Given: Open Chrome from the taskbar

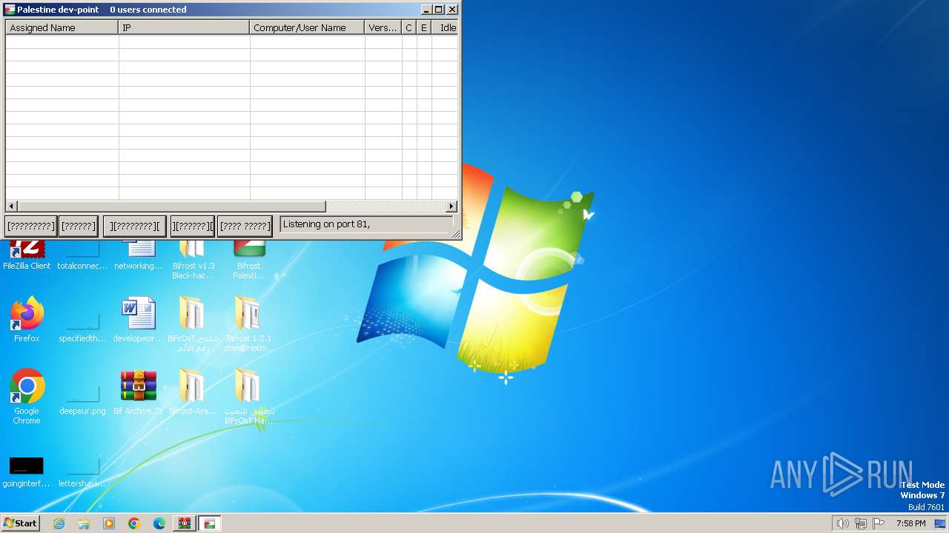Looking at the screenshot, I should pyautogui.click(x=134, y=523).
